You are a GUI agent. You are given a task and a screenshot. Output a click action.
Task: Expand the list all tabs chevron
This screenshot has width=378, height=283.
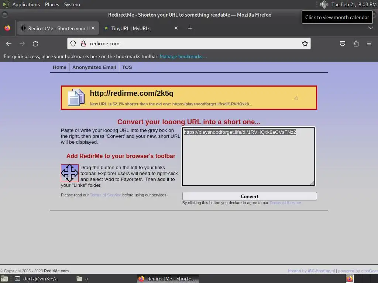(371, 28)
